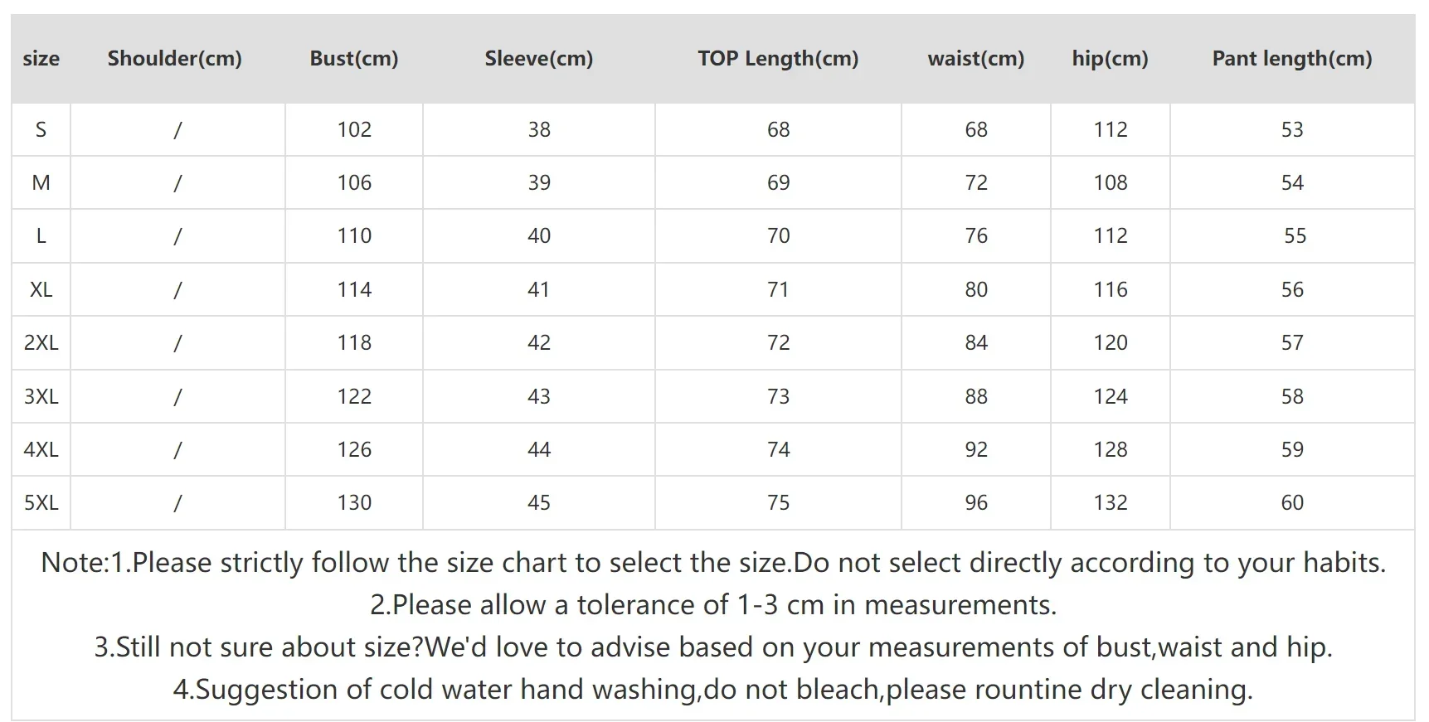Click the Pant length(cm) header
The image size is (1429, 722).
[x=1292, y=59]
